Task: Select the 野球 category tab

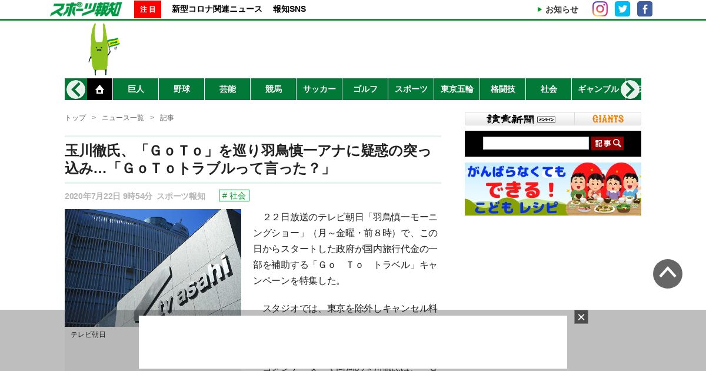Action: [x=182, y=89]
